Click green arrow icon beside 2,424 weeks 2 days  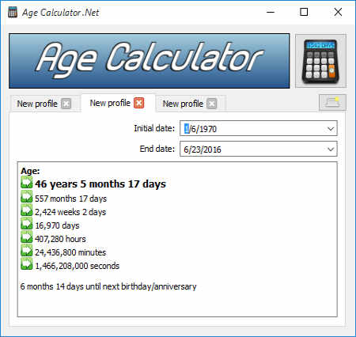point(27,210)
